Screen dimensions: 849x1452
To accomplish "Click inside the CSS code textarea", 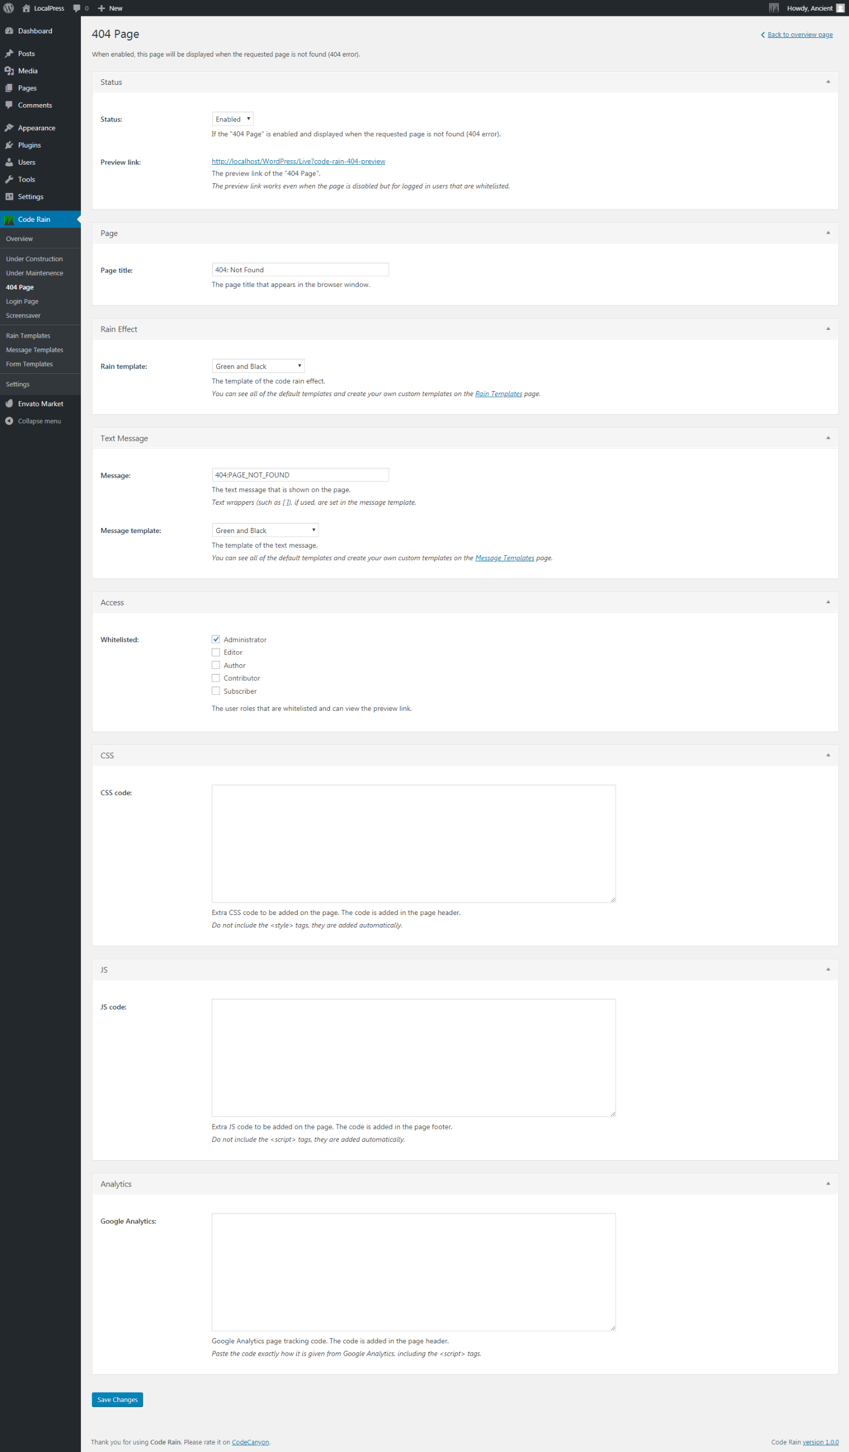I will coord(413,844).
